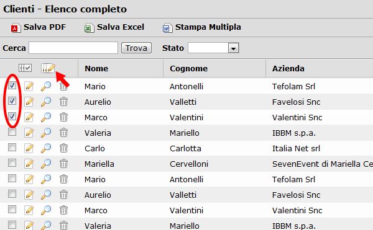Click the Trova button
Viewport: 373px width, 230px height.
136,48
